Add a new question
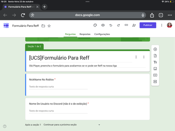The image size is (175, 131). point(155,49)
